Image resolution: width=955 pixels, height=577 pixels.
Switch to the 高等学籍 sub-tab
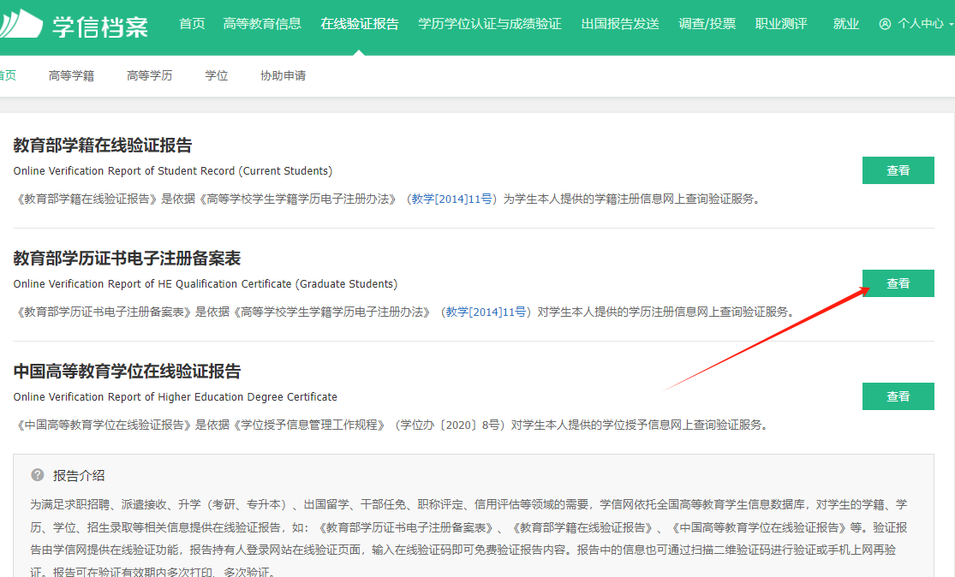(x=71, y=75)
